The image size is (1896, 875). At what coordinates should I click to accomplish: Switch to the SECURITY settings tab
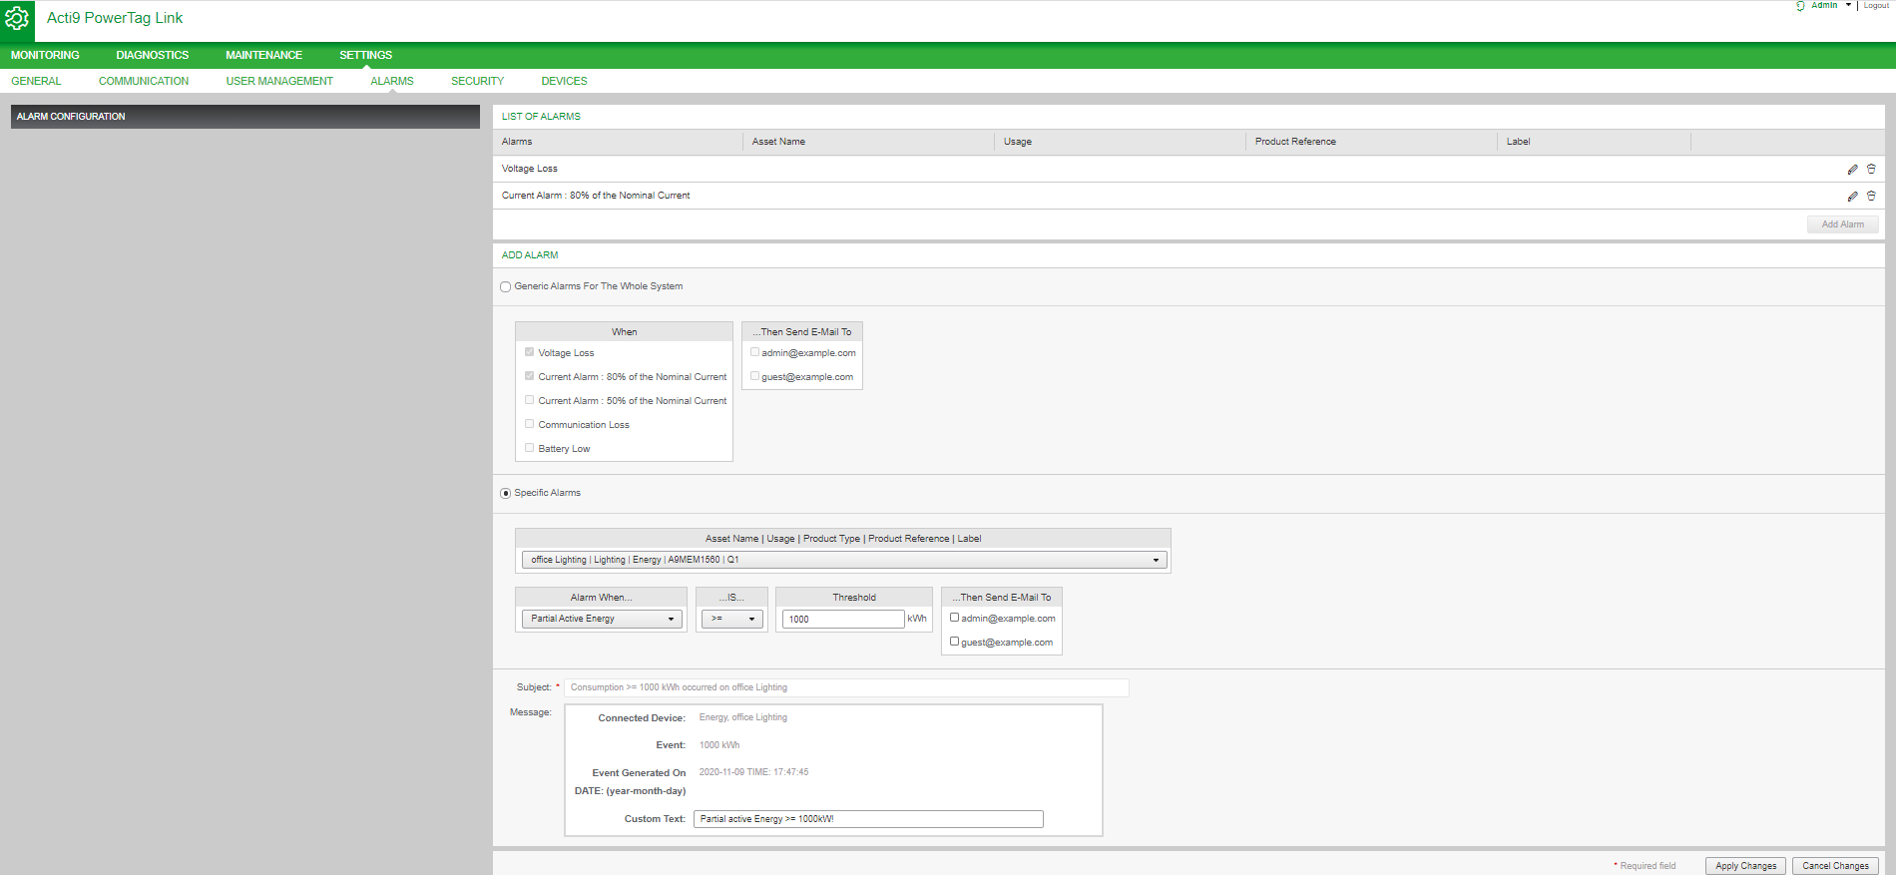477,81
